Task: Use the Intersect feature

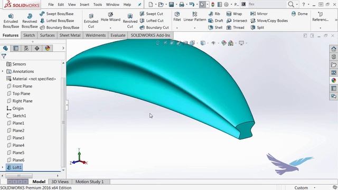Action: (x=237, y=21)
